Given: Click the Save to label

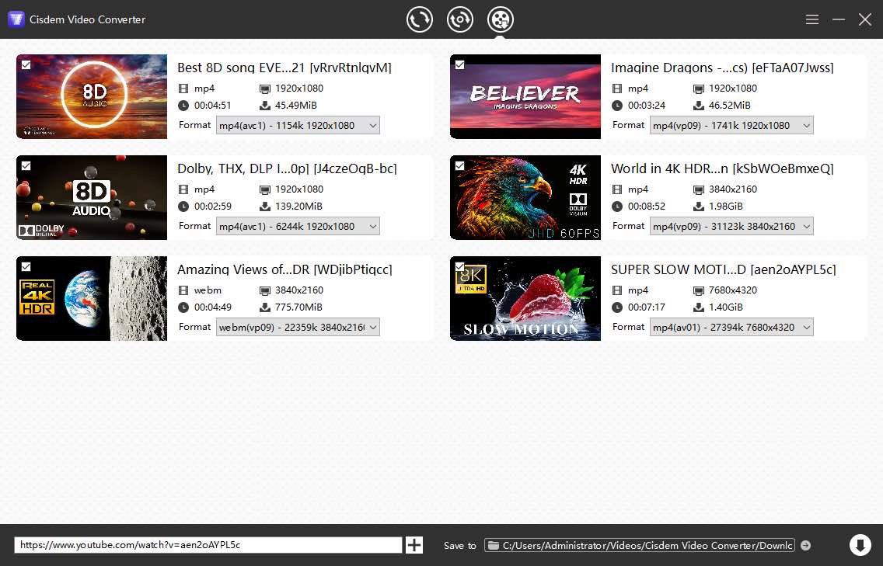Looking at the screenshot, I should pos(459,545).
